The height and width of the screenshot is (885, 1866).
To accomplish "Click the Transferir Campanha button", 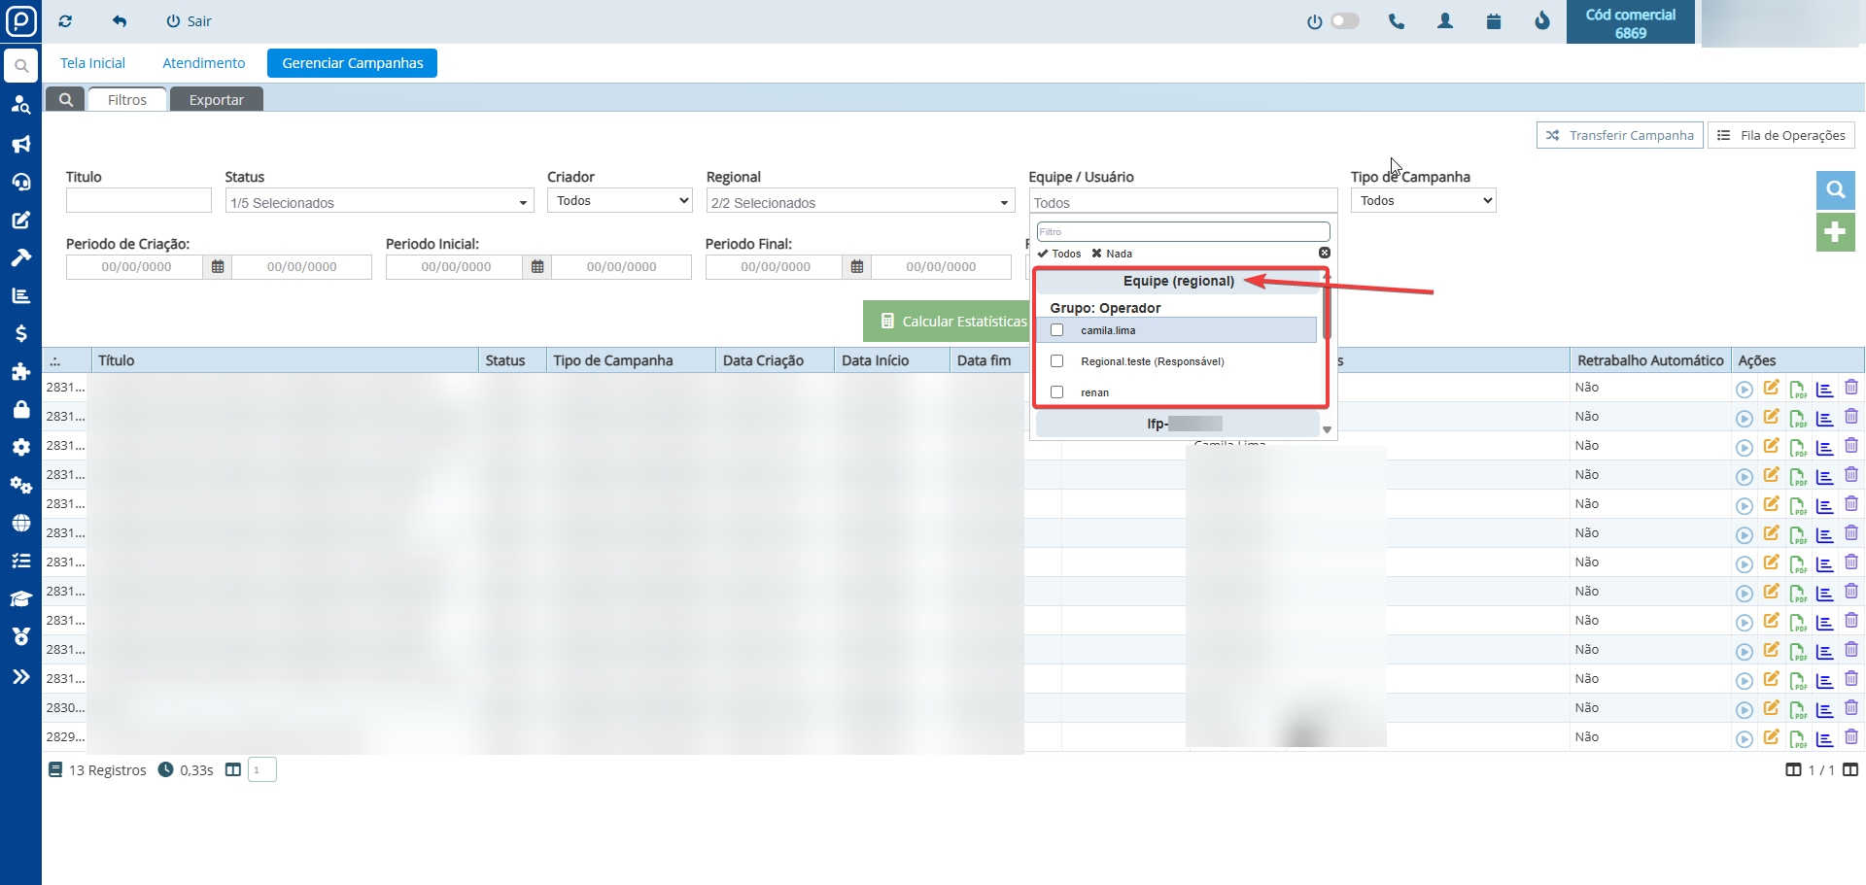I will point(1619,135).
